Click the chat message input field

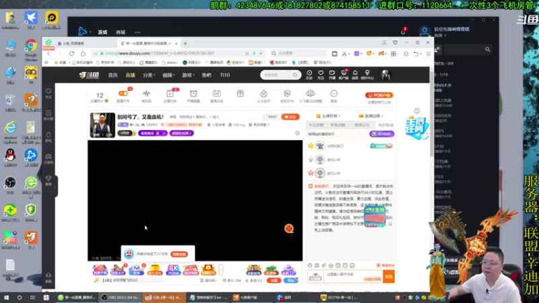click(353, 277)
